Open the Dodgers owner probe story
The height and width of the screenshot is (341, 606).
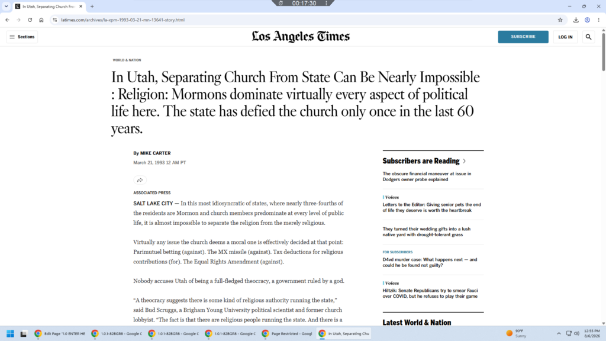[427, 176]
